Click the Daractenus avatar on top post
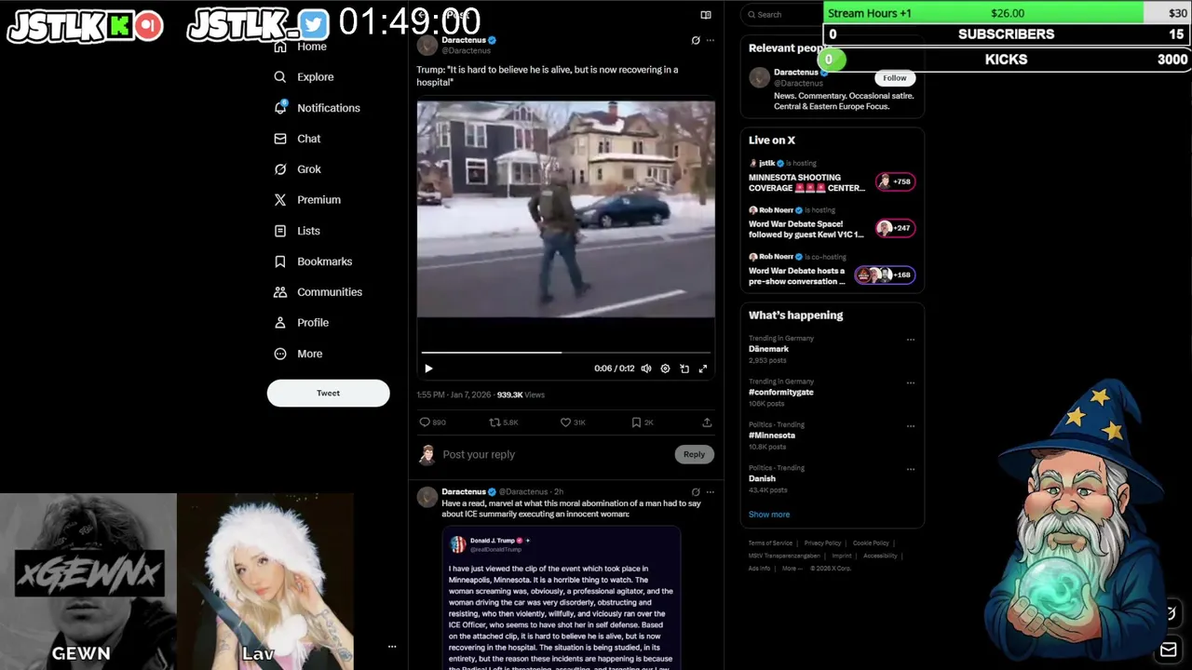 (427, 45)
